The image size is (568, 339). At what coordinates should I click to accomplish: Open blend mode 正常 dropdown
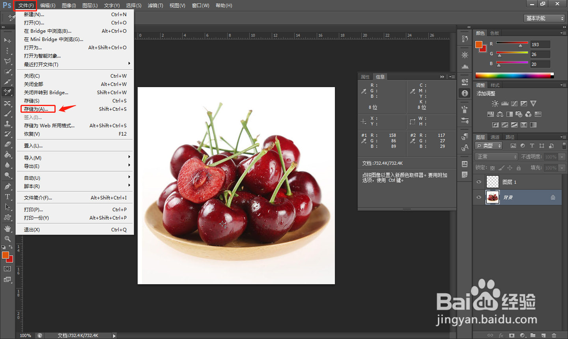496,156
